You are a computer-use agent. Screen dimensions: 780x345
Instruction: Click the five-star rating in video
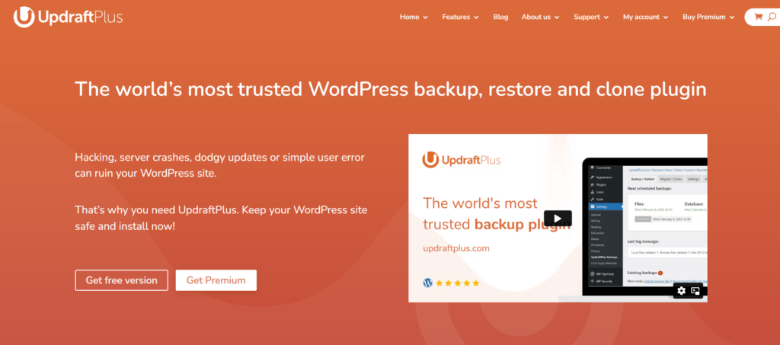coord(458,283)
